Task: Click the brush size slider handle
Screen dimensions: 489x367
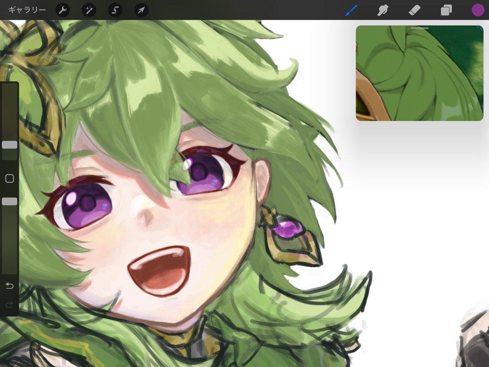Action: (9, 145)
